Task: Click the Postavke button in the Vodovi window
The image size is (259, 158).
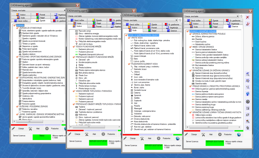Action: point(109,134)
